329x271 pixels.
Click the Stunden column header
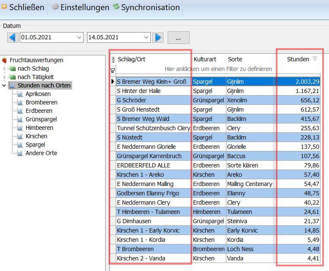point(298,59)
